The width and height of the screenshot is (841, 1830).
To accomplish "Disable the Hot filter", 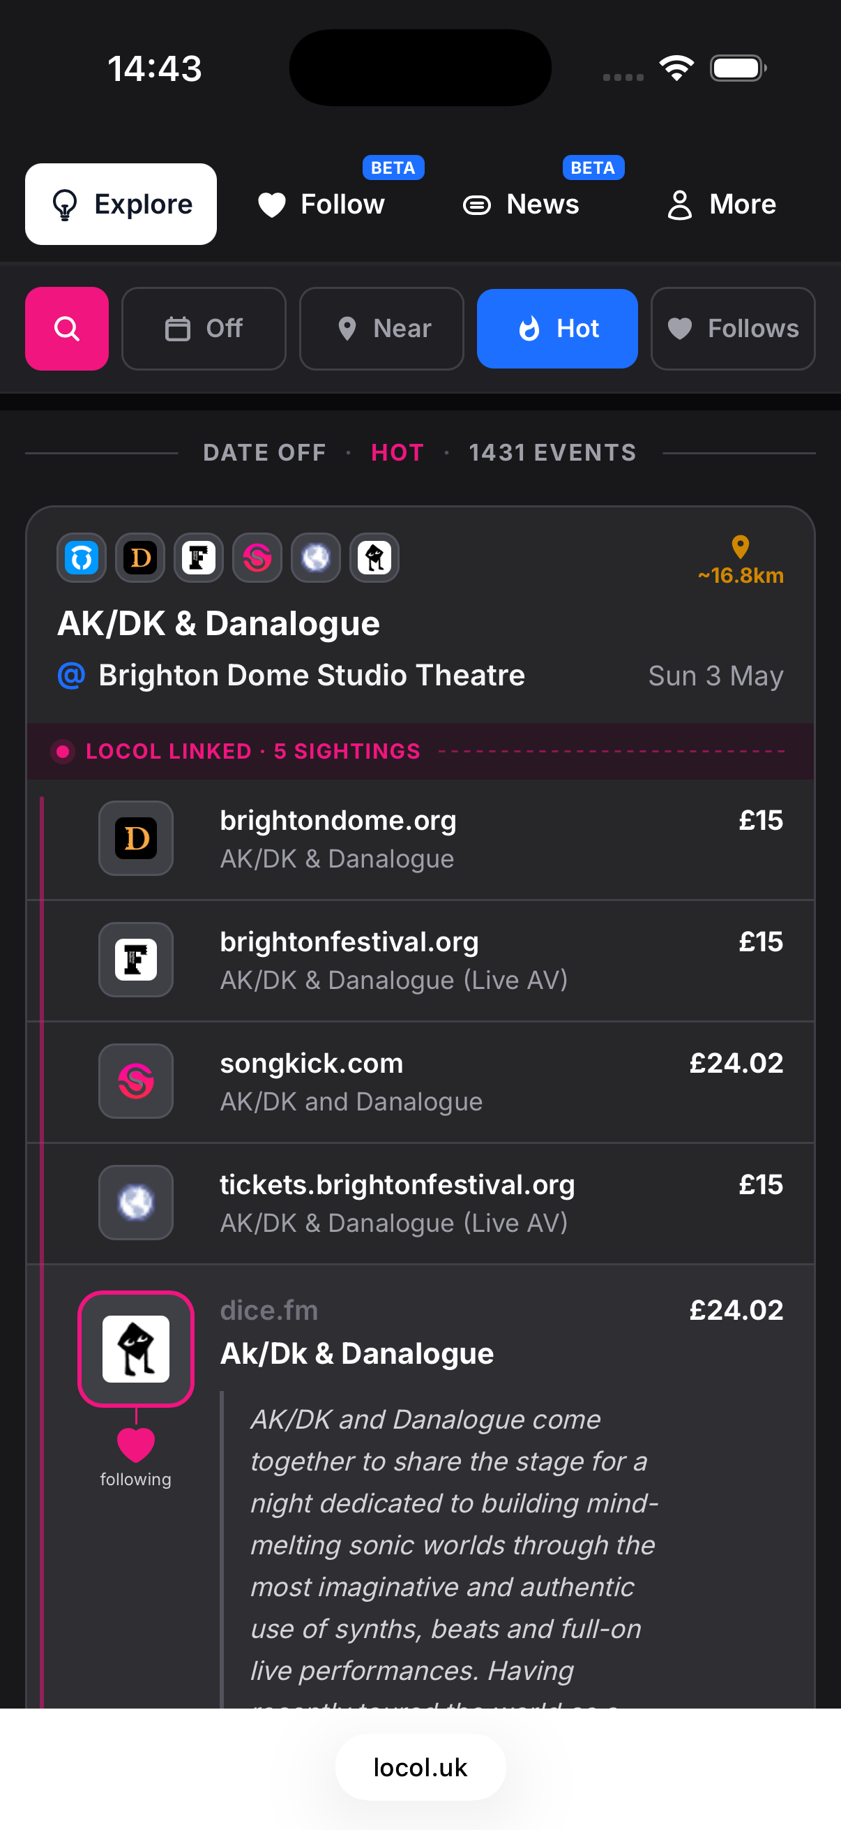I will click(x=557, y=328).
